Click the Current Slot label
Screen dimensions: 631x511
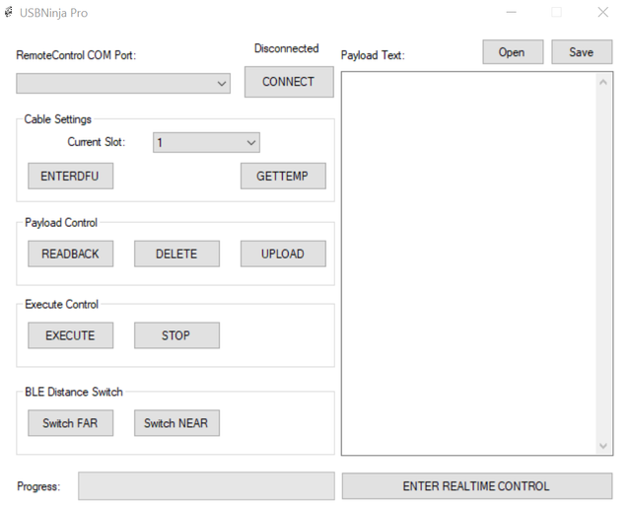click(x=97, y=142)
